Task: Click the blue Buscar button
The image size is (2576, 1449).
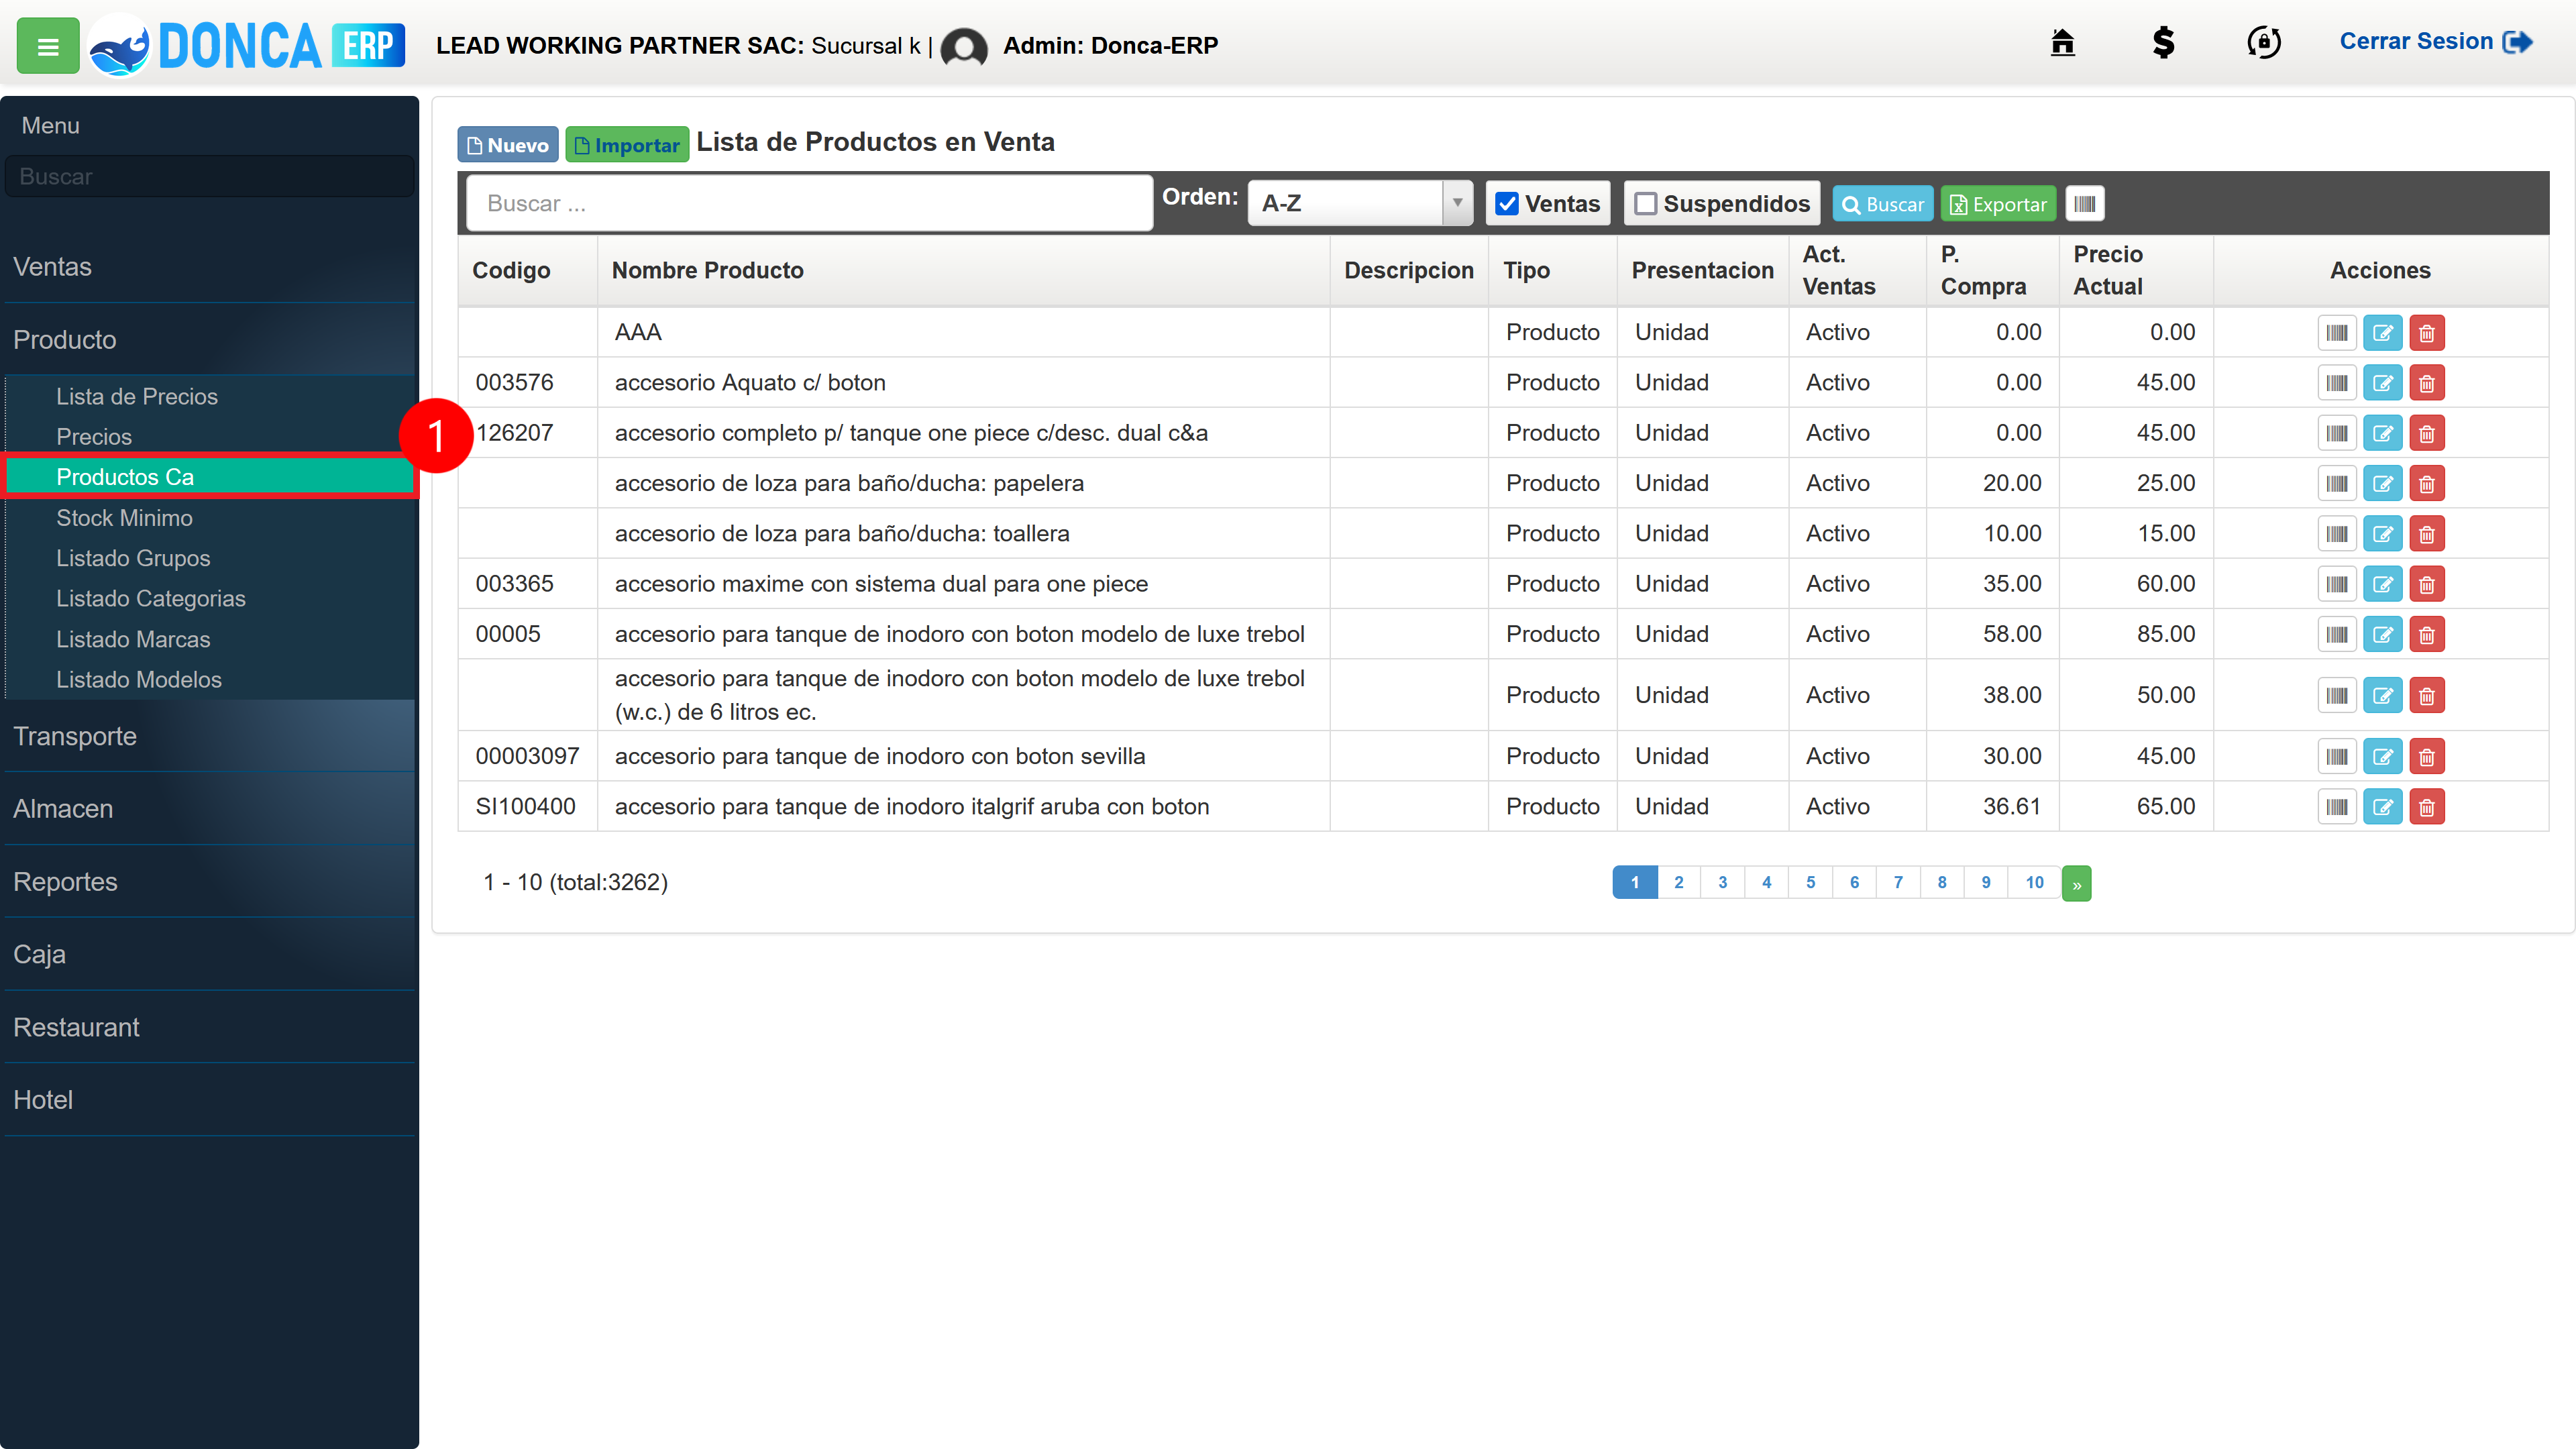Action: (x=1882, y=204)
